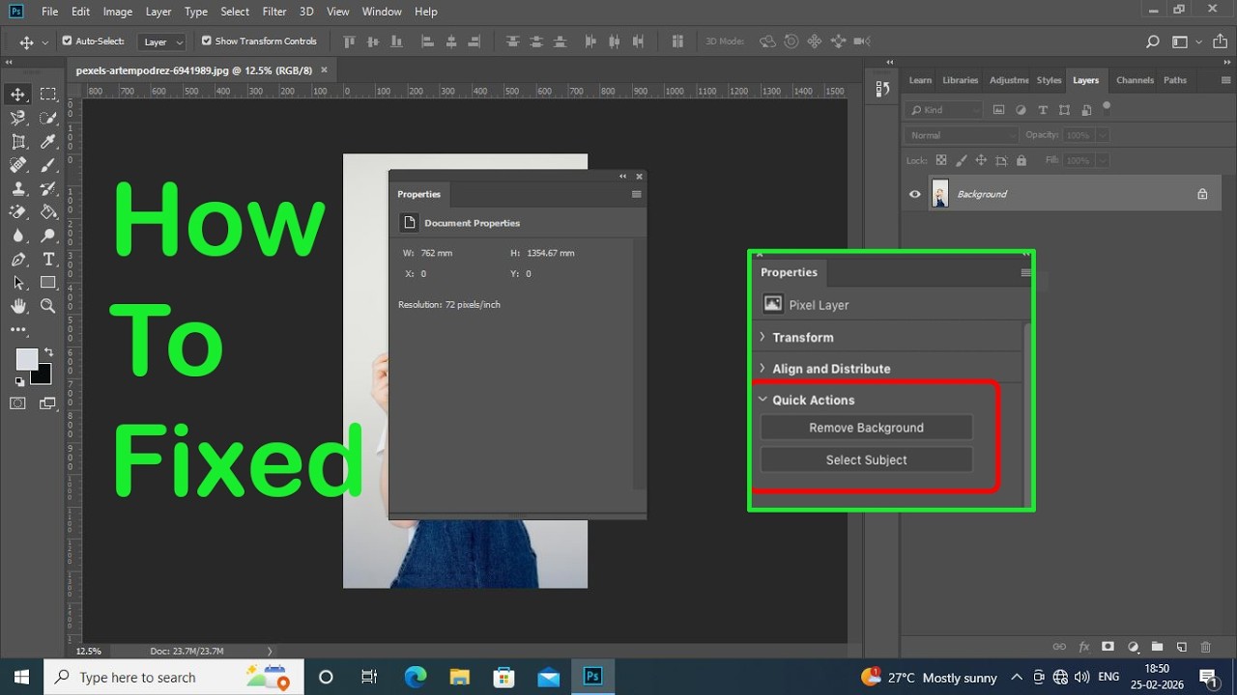The height and width of the screenshot is (695, 1237).
Task: Click the Remove Background button
Action: click(x=866, y=428)
